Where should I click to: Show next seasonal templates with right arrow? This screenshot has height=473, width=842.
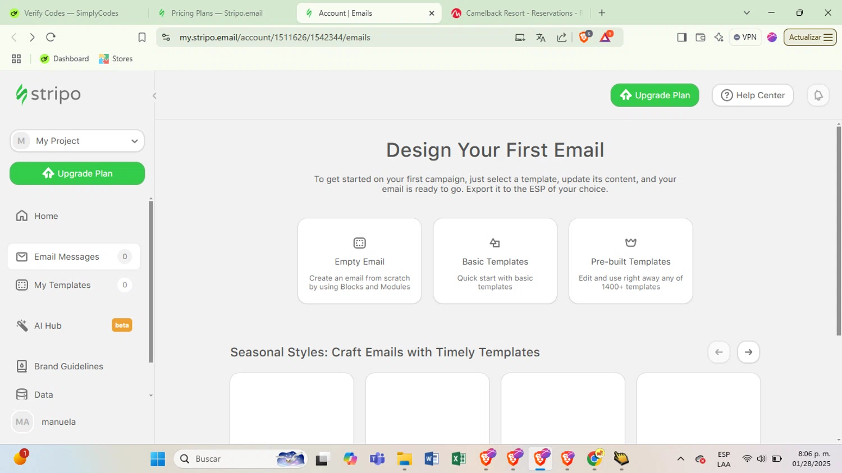coord(748,352)
